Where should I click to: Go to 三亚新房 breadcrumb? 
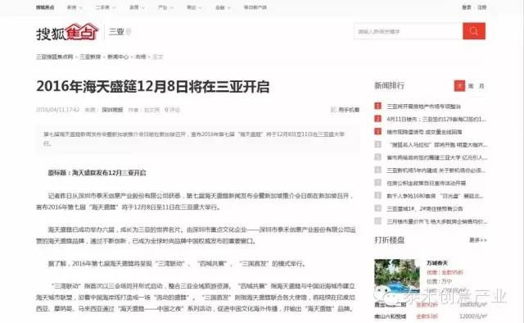click(x=90, y=57)
